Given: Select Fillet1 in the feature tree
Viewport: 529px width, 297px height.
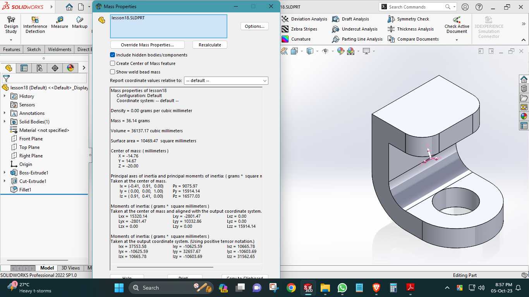Looking at the screenshot, I should [25, 190].
